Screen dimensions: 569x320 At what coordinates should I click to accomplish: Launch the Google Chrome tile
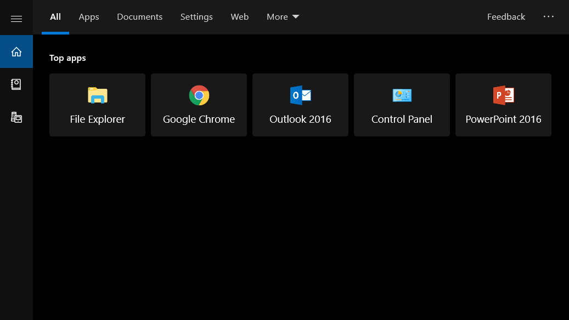click(x=199, y=105)
